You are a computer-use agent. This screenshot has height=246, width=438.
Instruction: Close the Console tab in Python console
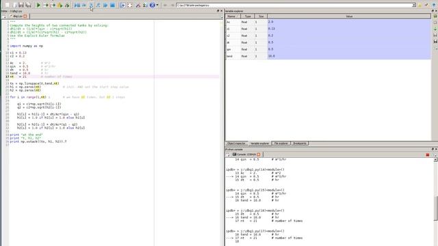click(259, 154)
